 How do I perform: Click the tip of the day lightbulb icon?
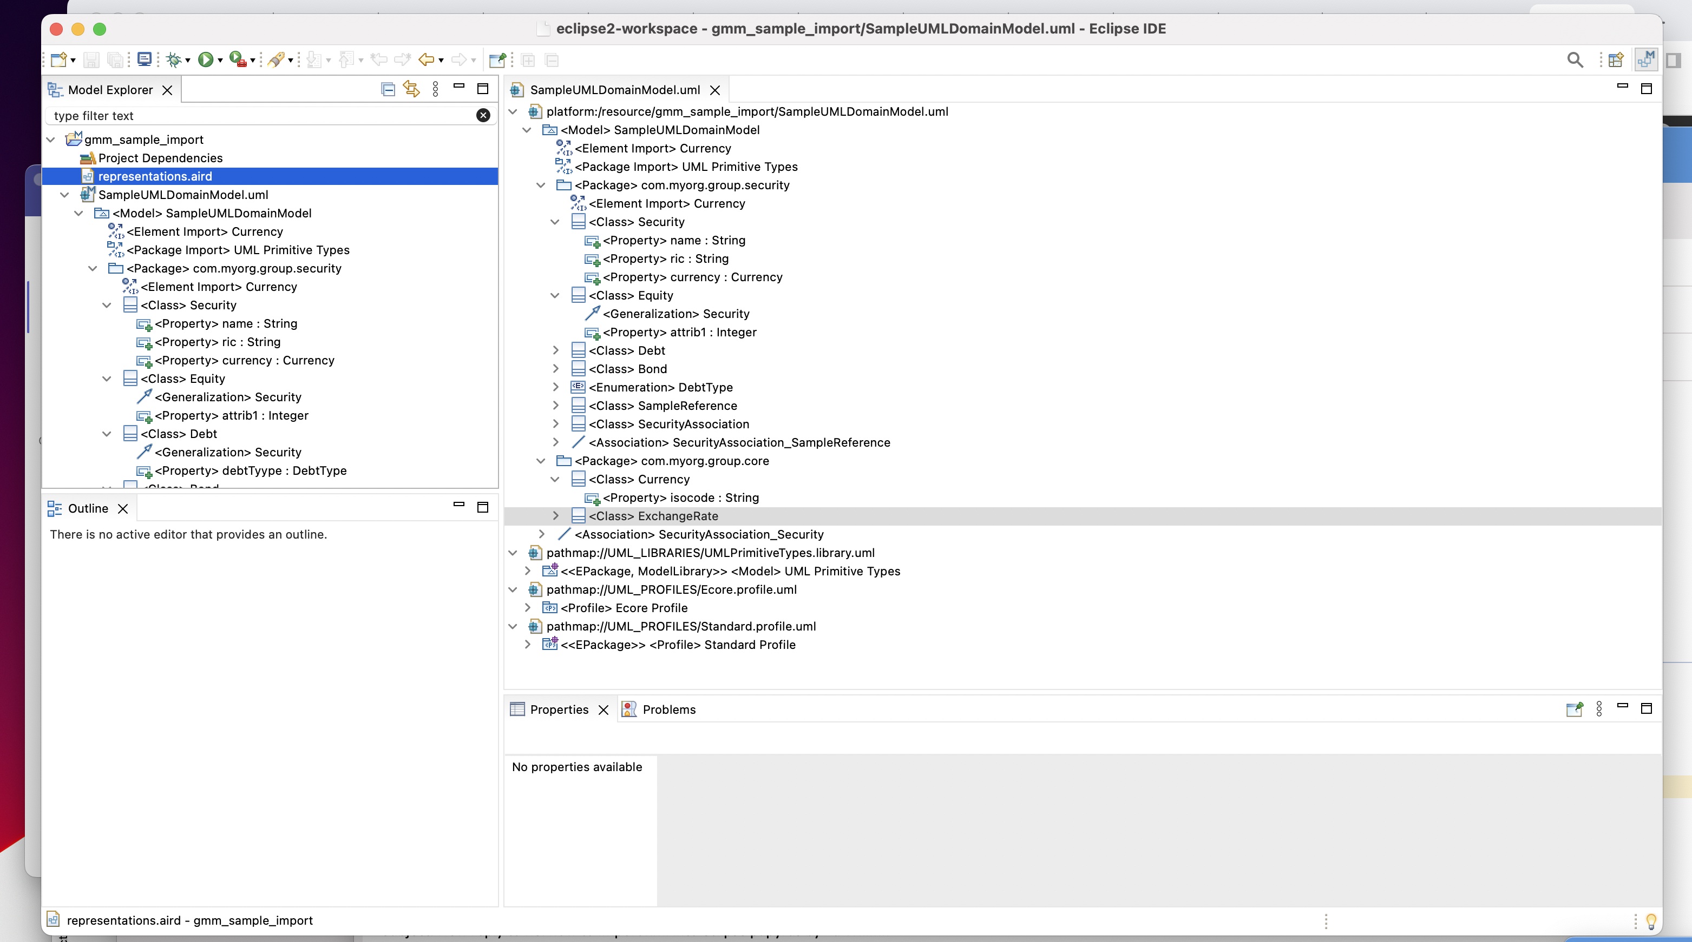click(x=1651, y=921)
